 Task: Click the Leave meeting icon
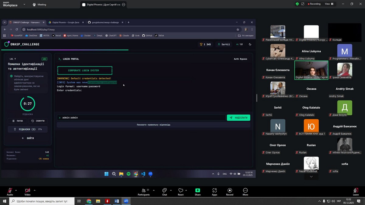tap(356, 190)
